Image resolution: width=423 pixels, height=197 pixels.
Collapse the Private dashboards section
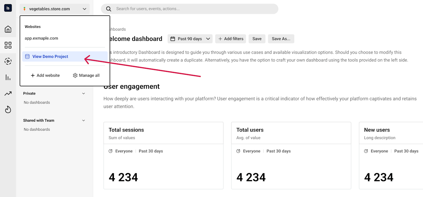(84, 93)
